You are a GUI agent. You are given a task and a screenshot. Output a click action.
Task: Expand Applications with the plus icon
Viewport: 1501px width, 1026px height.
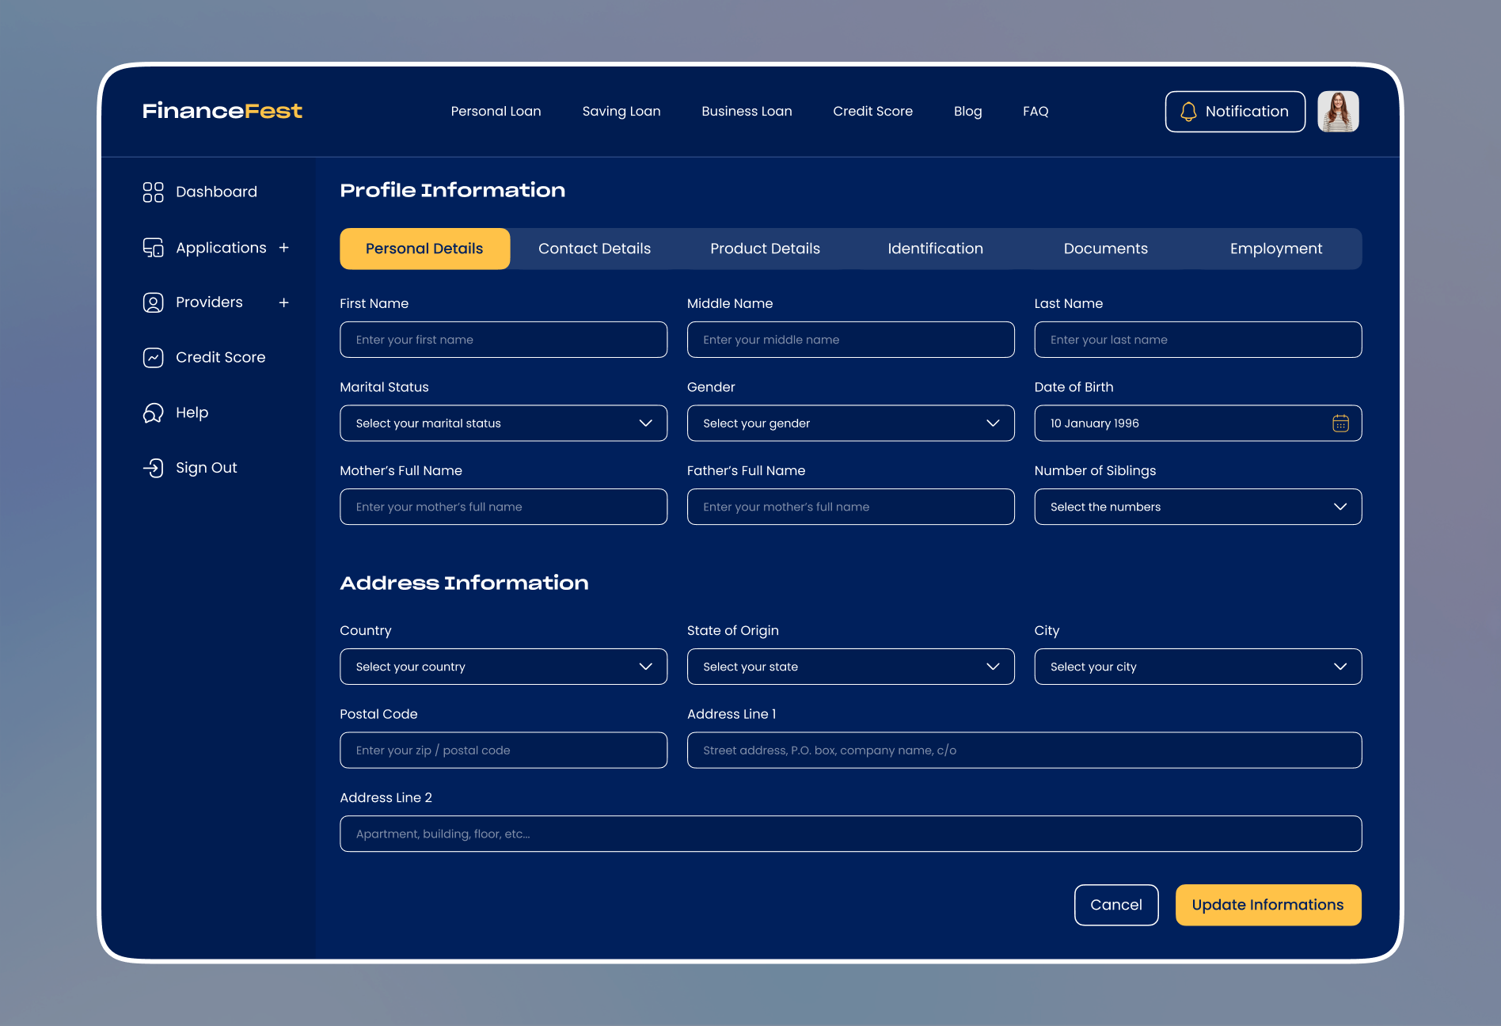coord(284,248)
